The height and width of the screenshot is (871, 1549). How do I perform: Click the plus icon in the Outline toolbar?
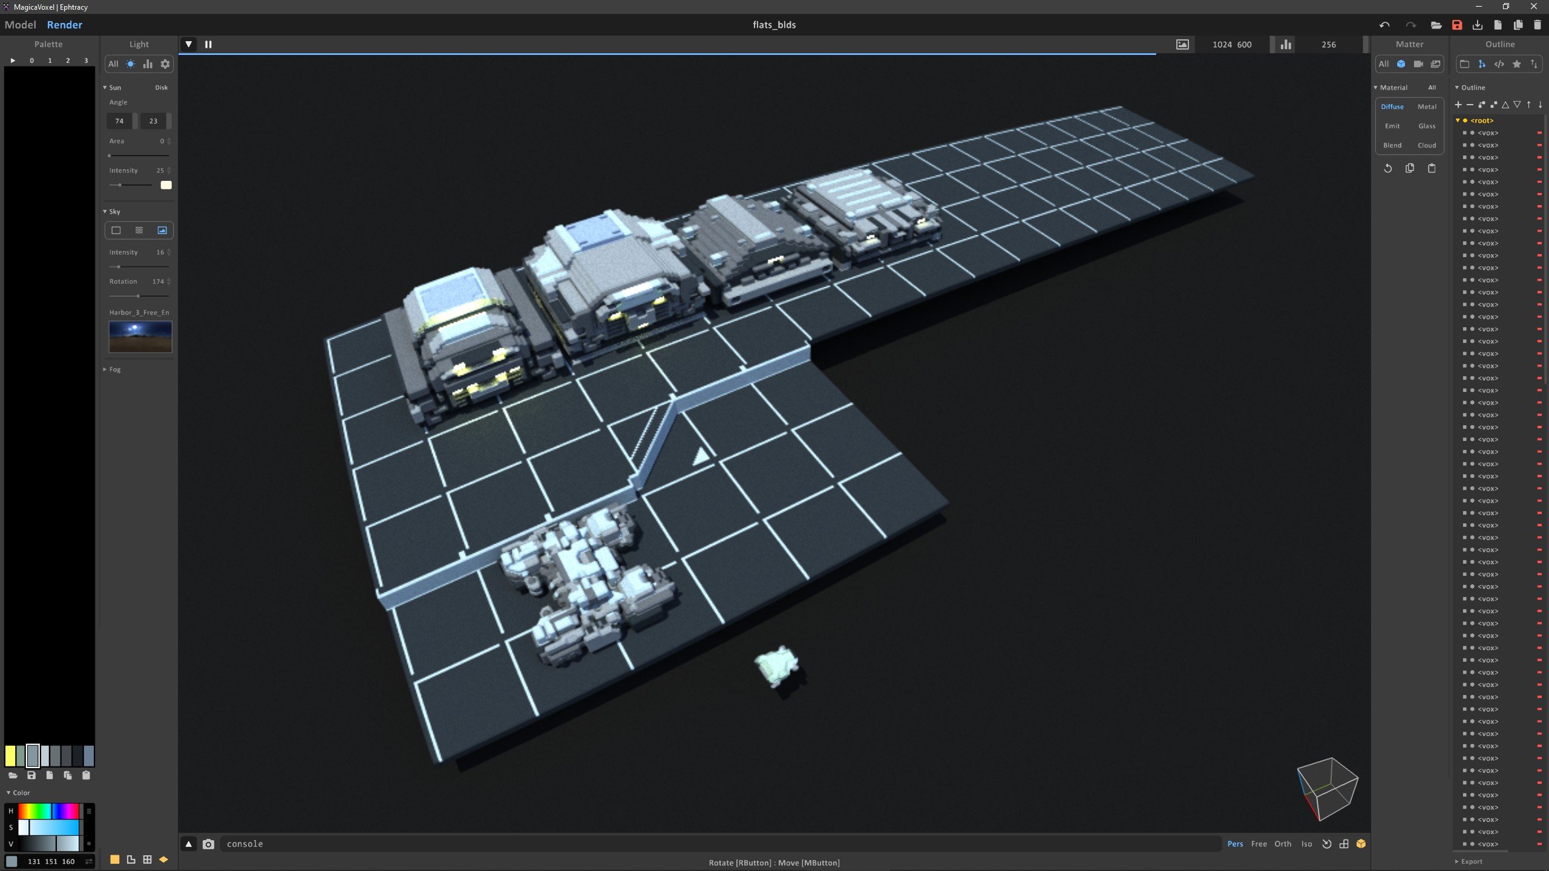coord(1458,105)
